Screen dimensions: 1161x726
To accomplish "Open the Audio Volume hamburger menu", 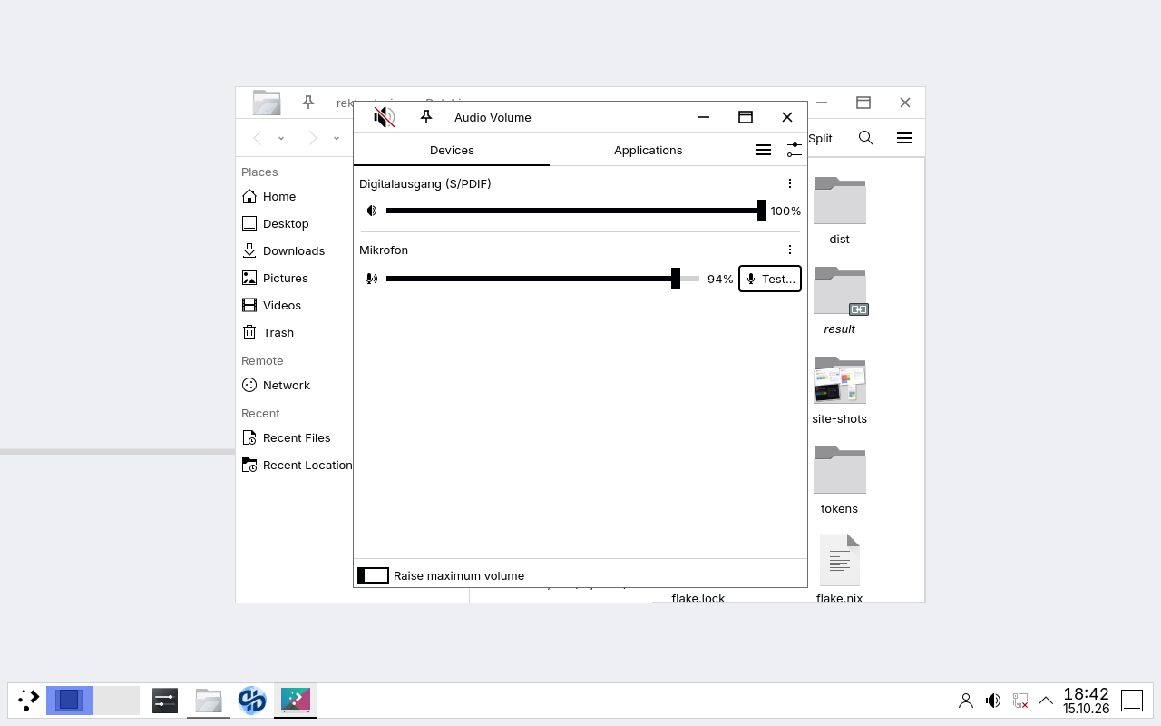I will tap(764, 150).
